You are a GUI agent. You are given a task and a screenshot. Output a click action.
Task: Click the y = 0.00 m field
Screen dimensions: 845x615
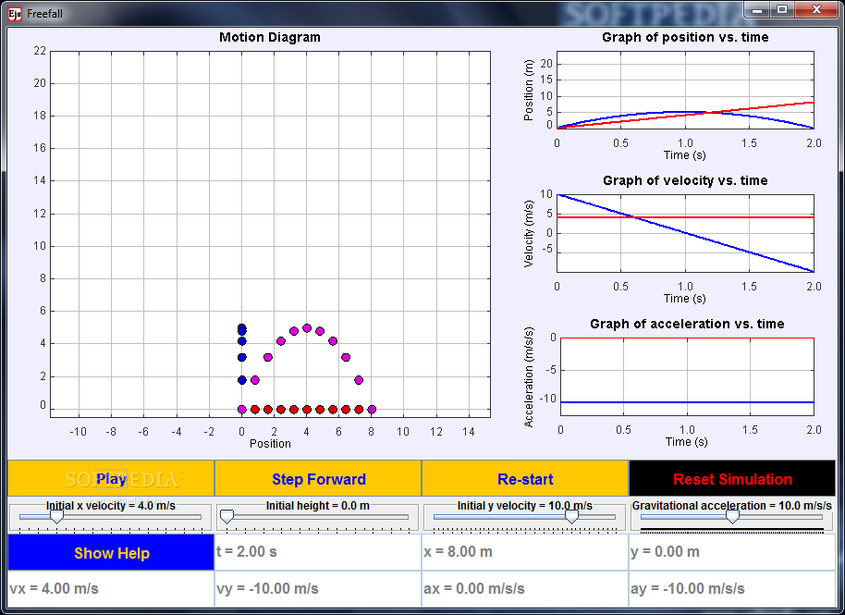point(732,552)
